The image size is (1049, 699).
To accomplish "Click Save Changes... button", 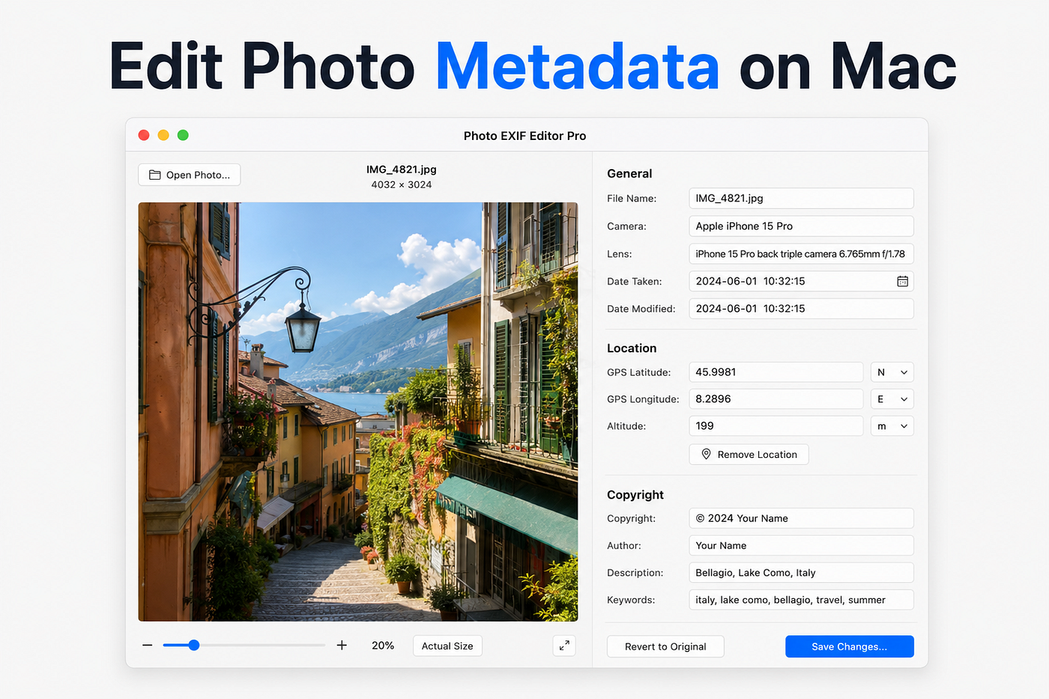I will [849, 647].
